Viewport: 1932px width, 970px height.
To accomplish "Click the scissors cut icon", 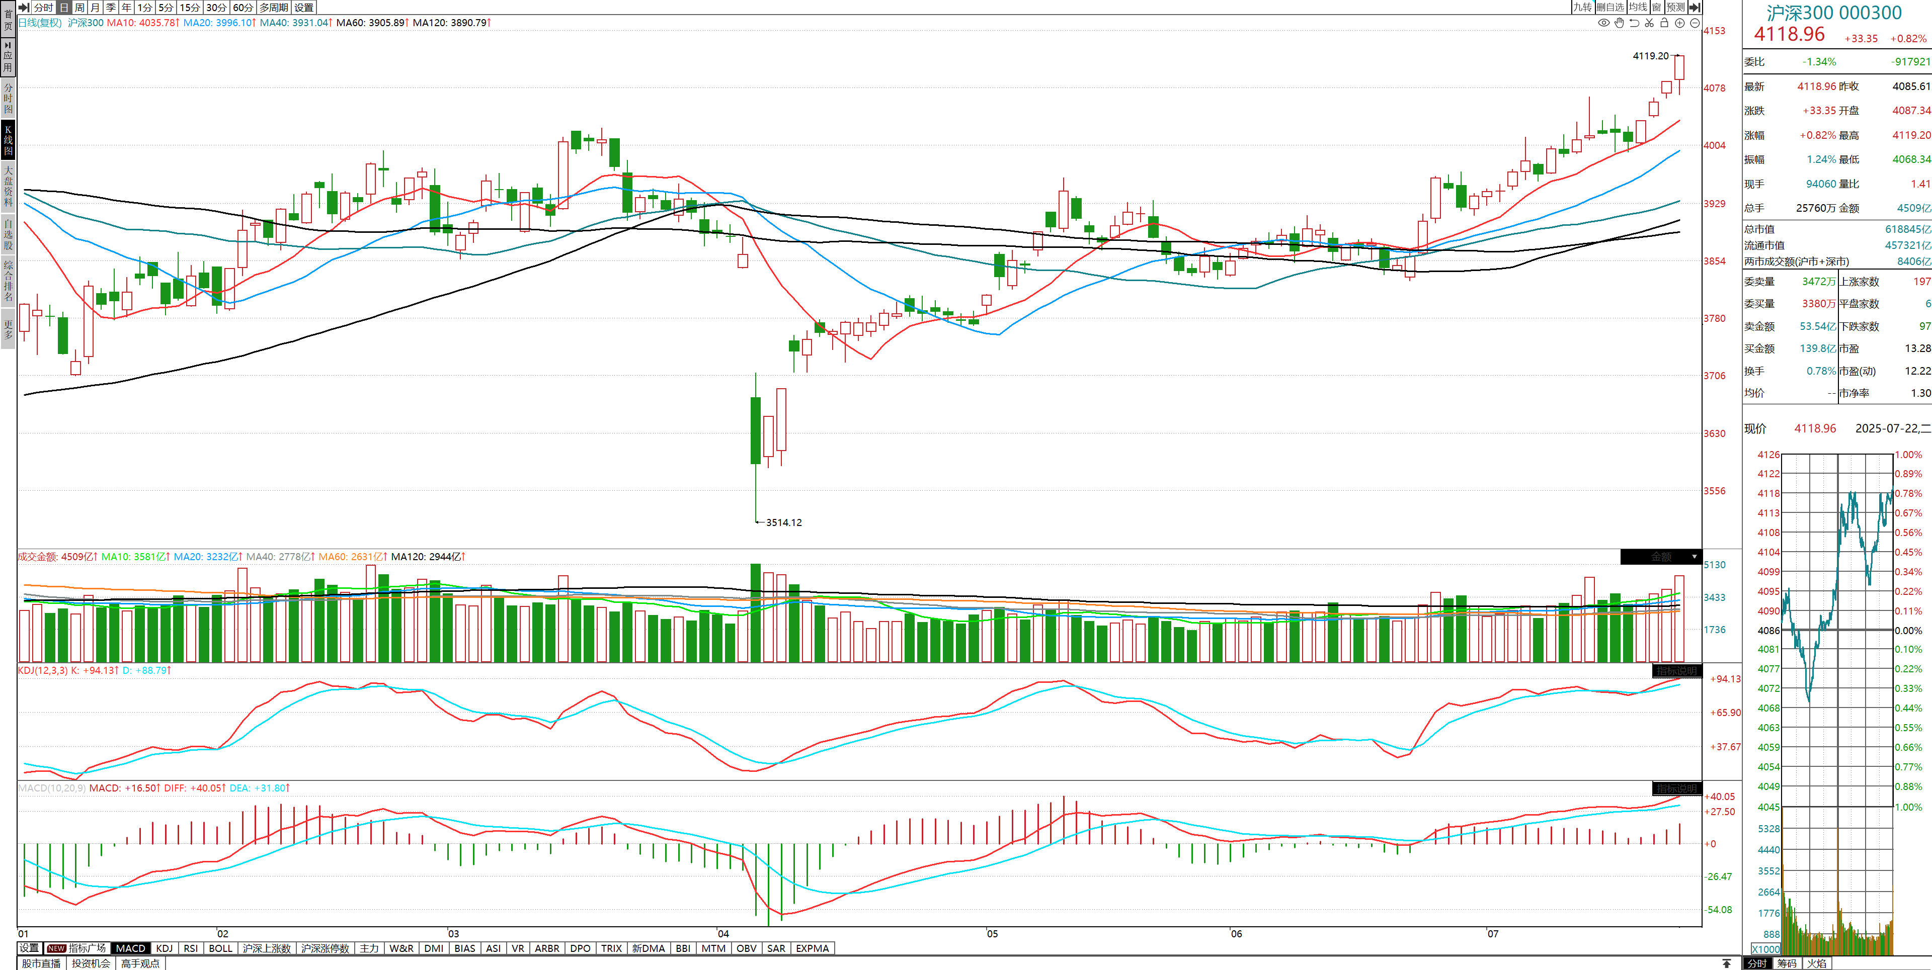I will (1649, 23).
